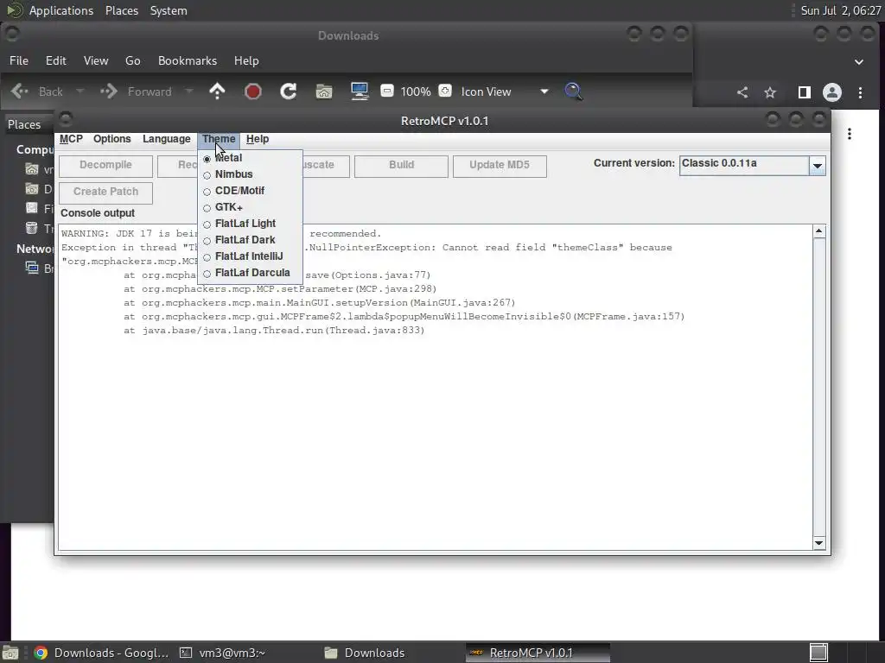The image size is (885, 663).
Task: Click the Create Patch button
Action: click(105, 193)
